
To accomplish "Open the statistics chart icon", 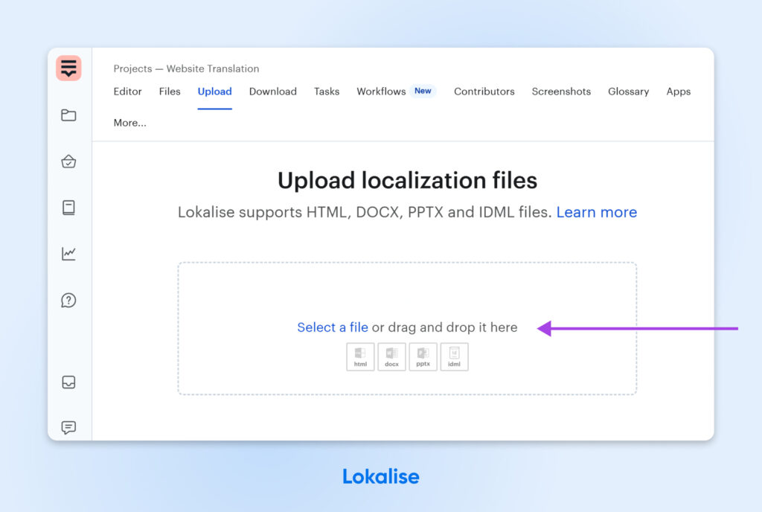I will [68, 254].
